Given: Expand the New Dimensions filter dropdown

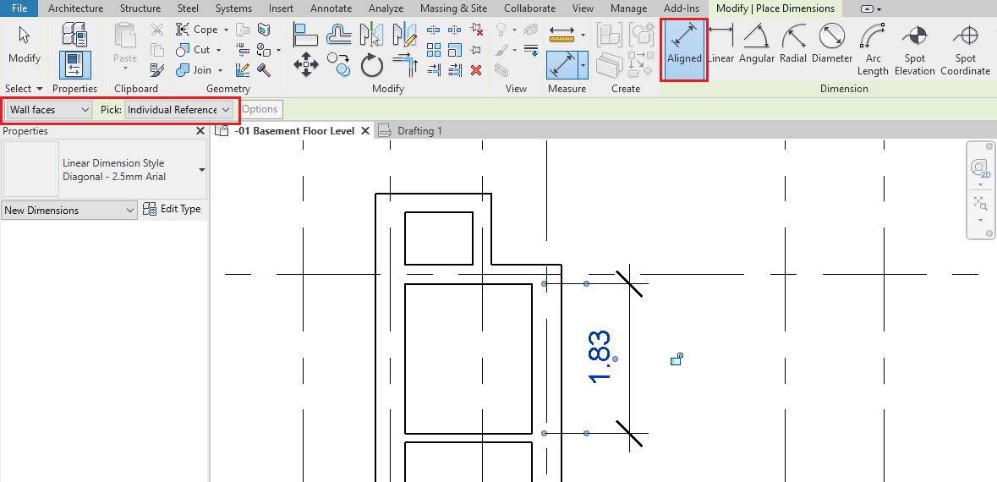Looking at the screenshot, I should [69, 211].
